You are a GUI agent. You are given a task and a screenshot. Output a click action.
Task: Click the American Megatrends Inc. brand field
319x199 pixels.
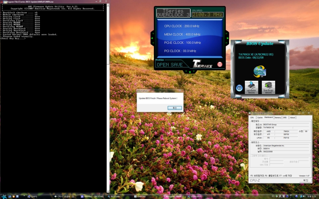(x=286, y=146)
